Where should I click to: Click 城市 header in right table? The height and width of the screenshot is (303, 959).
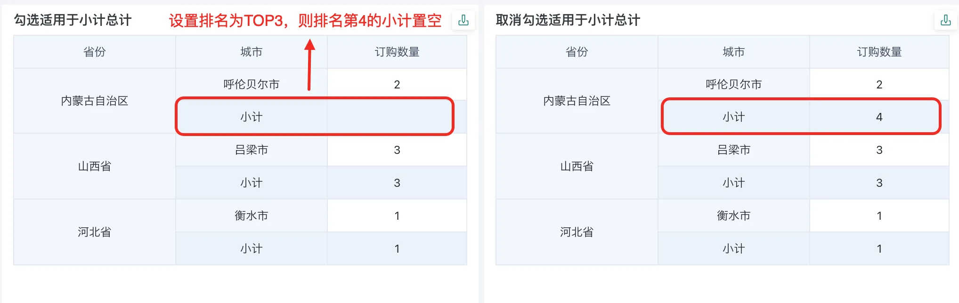(734, 52)
